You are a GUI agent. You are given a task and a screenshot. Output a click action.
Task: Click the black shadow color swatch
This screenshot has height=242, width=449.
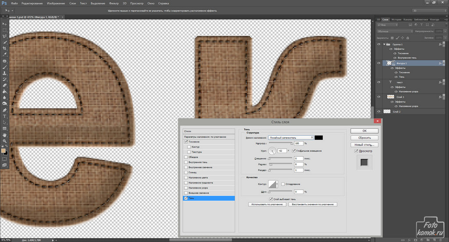click(319, 138)
